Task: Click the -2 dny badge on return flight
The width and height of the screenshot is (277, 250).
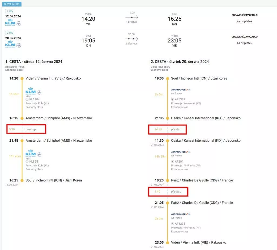Action: coord(10,33)
